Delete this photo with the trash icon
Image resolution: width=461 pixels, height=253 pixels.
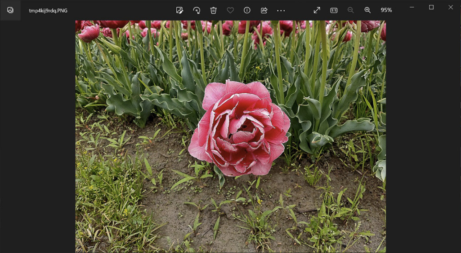214,10
